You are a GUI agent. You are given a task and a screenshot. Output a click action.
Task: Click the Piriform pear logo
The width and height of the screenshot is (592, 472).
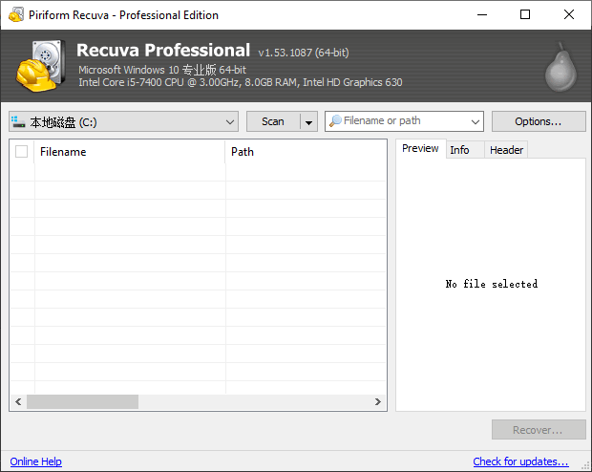[561, 67]
